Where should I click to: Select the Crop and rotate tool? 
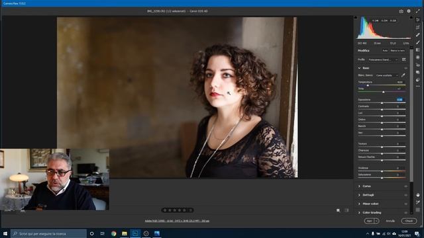[418, 27]
